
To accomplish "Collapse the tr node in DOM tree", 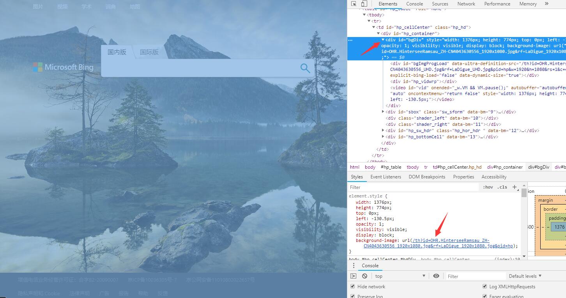I will point(369,21).
